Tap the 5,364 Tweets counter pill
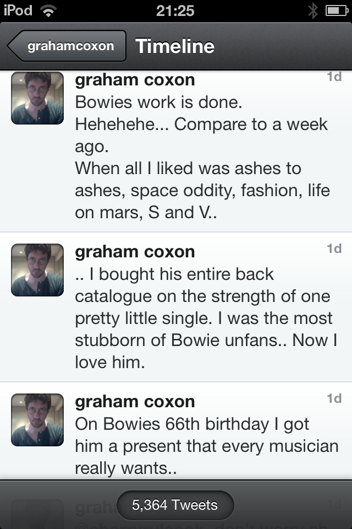352x529 pixels. point(175,505)
